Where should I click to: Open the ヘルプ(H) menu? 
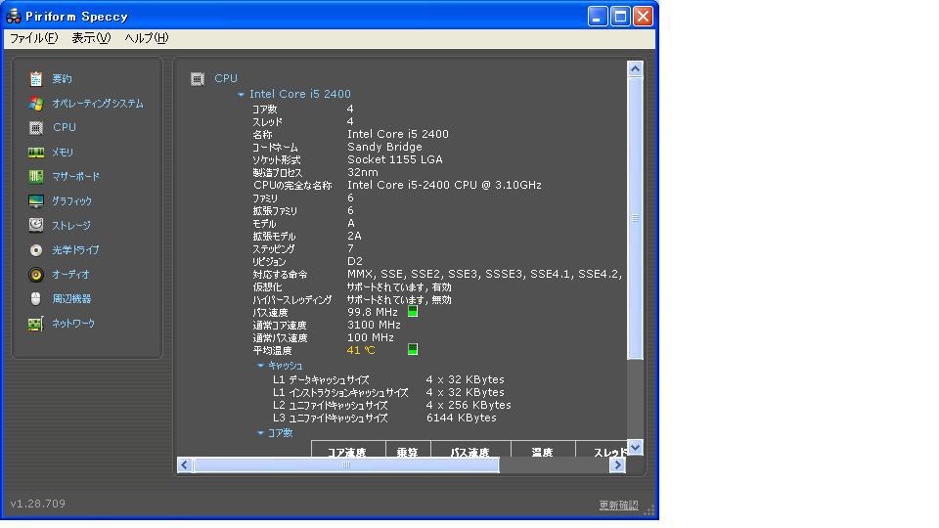point(147,38)
